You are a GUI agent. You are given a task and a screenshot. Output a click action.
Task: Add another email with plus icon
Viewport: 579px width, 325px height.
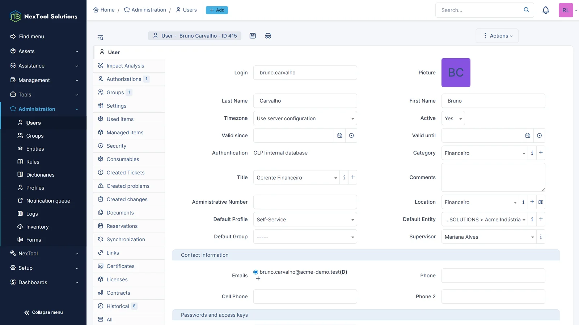[258, 278]
